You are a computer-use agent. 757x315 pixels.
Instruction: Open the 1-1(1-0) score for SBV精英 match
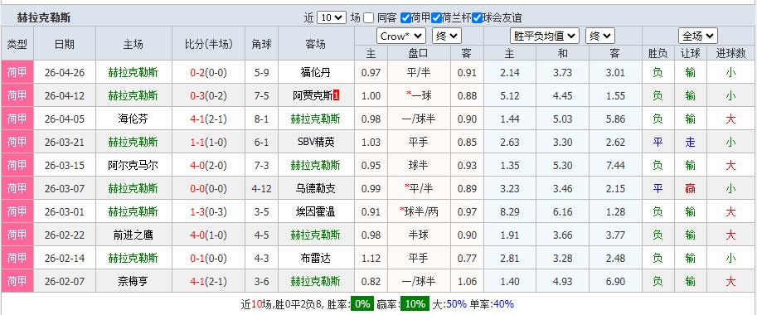coord(209,142)
